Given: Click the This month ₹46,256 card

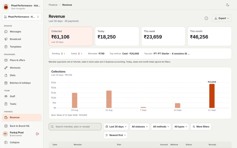Looking at the screenshot, I should point(209,36).
